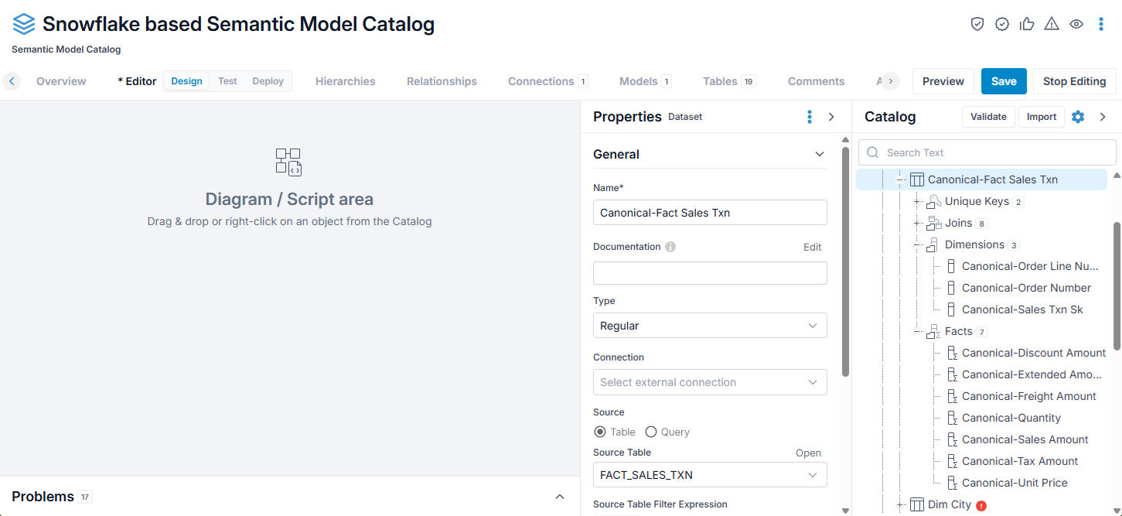The image size is (1122, 516).
Task: Open the Properties panel three-dot menu
Action: coord(810,117)
